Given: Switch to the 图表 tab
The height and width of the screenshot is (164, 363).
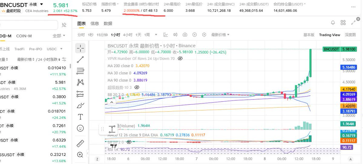Looking at the screenshot, I should [81, 23].
